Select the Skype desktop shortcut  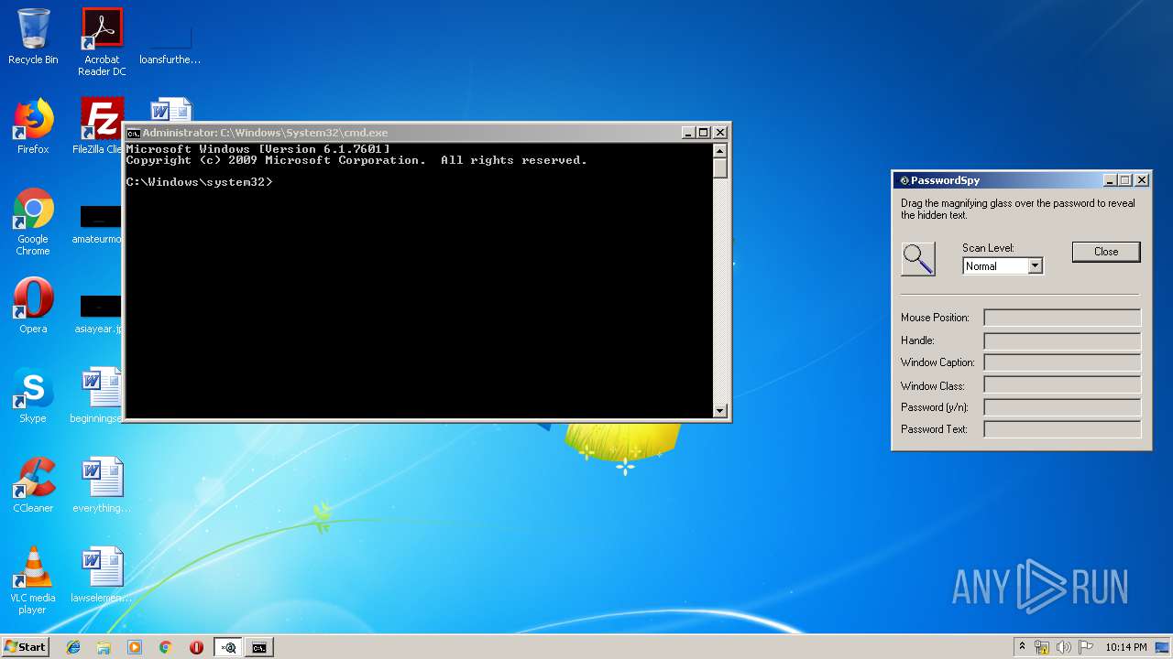(33, 395)
